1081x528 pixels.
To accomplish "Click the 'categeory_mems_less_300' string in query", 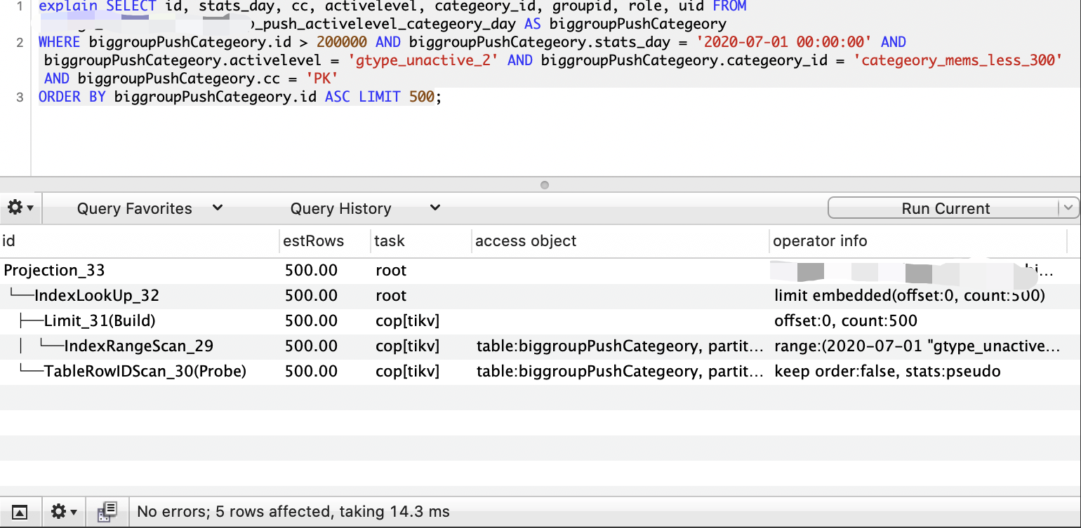I will pyautogui.click(x=957, y=60).
